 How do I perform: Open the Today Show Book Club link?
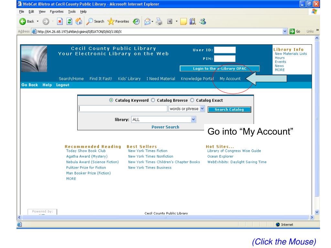click(x=86, y=151)
